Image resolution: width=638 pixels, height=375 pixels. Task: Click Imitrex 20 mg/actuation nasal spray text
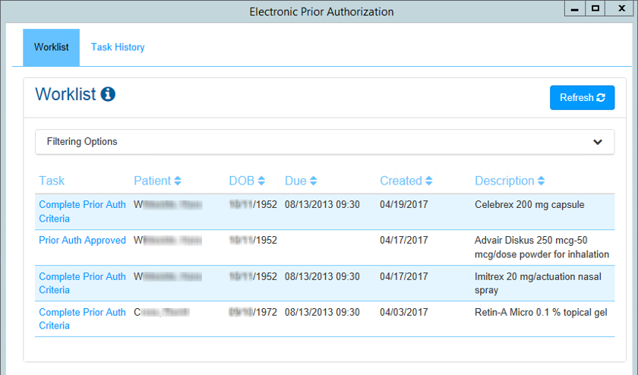click(538, 283)
